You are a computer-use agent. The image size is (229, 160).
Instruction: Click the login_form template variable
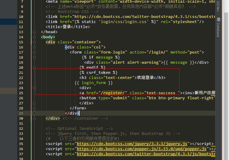94,83
